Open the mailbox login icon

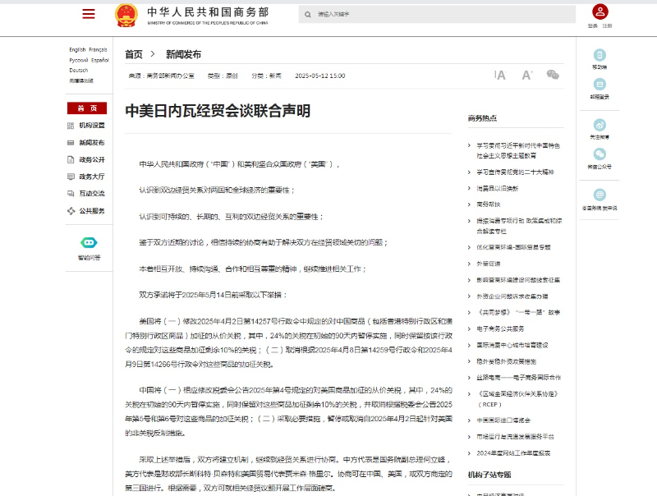coord(600,85)
